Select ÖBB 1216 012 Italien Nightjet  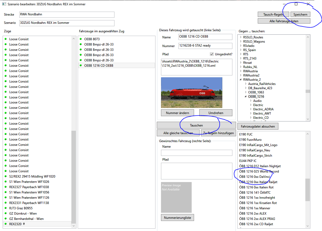(x=260, y=166)
